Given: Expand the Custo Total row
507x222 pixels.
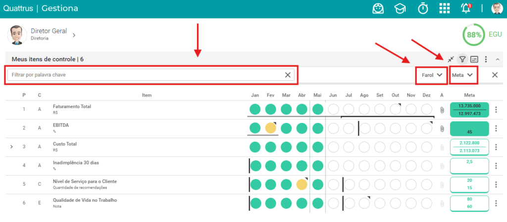Looking at the screenshot, I should click(12, 147).
